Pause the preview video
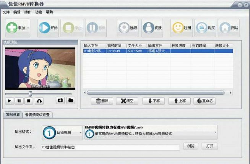 (19, 101)
